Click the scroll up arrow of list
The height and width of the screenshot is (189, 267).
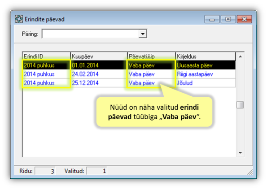(x=240, y=56)
